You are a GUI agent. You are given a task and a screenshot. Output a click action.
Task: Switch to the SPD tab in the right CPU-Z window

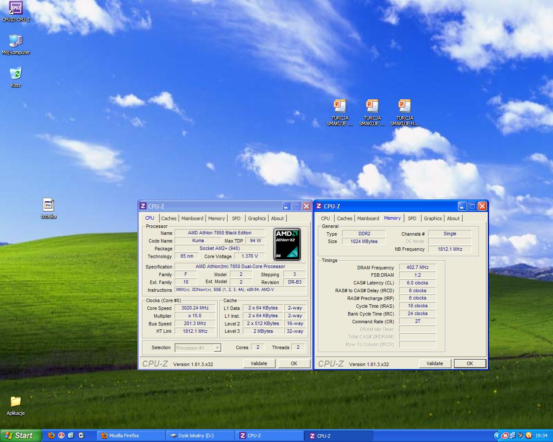point(412,218)
